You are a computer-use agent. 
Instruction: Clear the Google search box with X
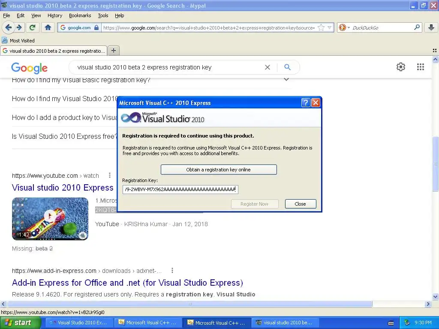click(268, 67)
